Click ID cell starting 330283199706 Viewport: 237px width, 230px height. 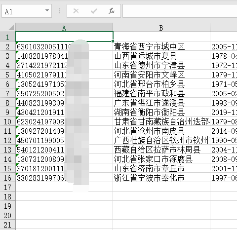click(64, 177)
